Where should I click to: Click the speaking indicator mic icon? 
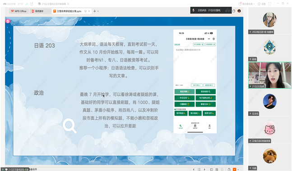click(194, 10)
